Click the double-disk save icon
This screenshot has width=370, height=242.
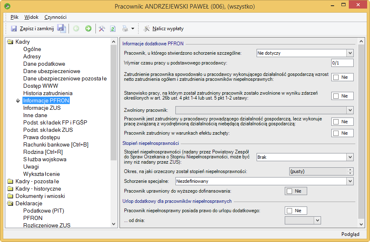(x=61, y=29)
